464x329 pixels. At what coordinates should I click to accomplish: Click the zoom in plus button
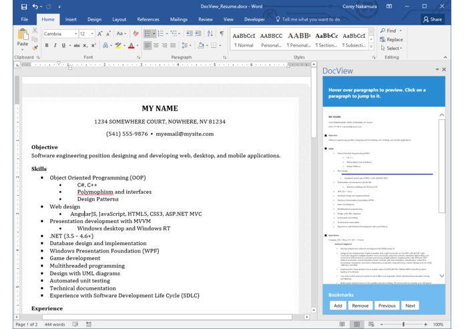point(425,324)
